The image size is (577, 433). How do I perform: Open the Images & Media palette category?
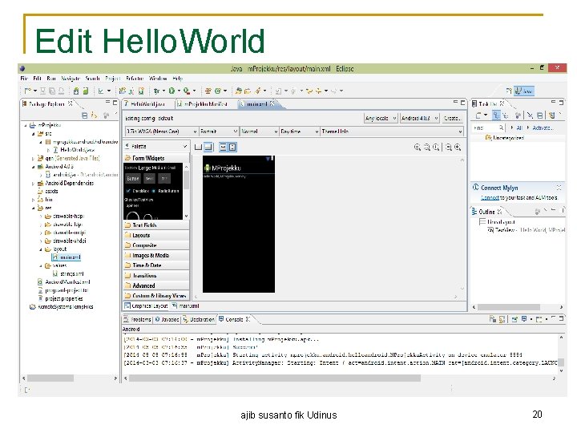[156, 256]
